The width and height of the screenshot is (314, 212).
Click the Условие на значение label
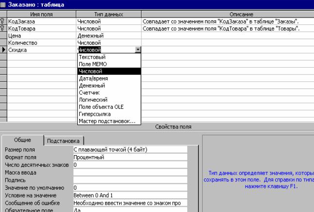point(31,195)
